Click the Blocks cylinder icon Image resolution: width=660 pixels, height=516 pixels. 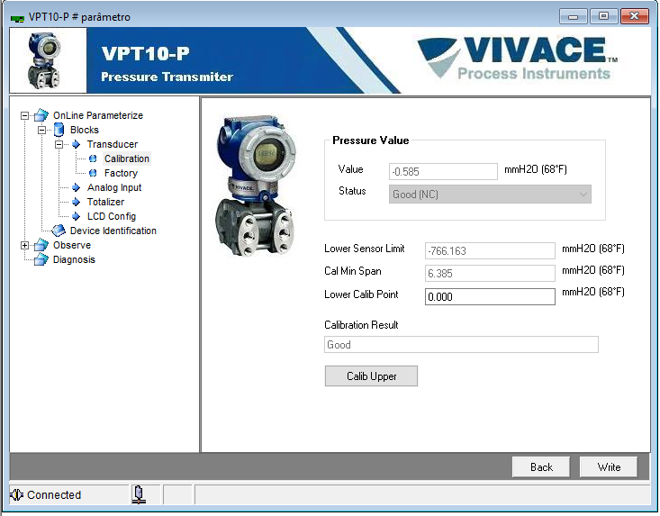pyautogui.click(x=59, y=130)
